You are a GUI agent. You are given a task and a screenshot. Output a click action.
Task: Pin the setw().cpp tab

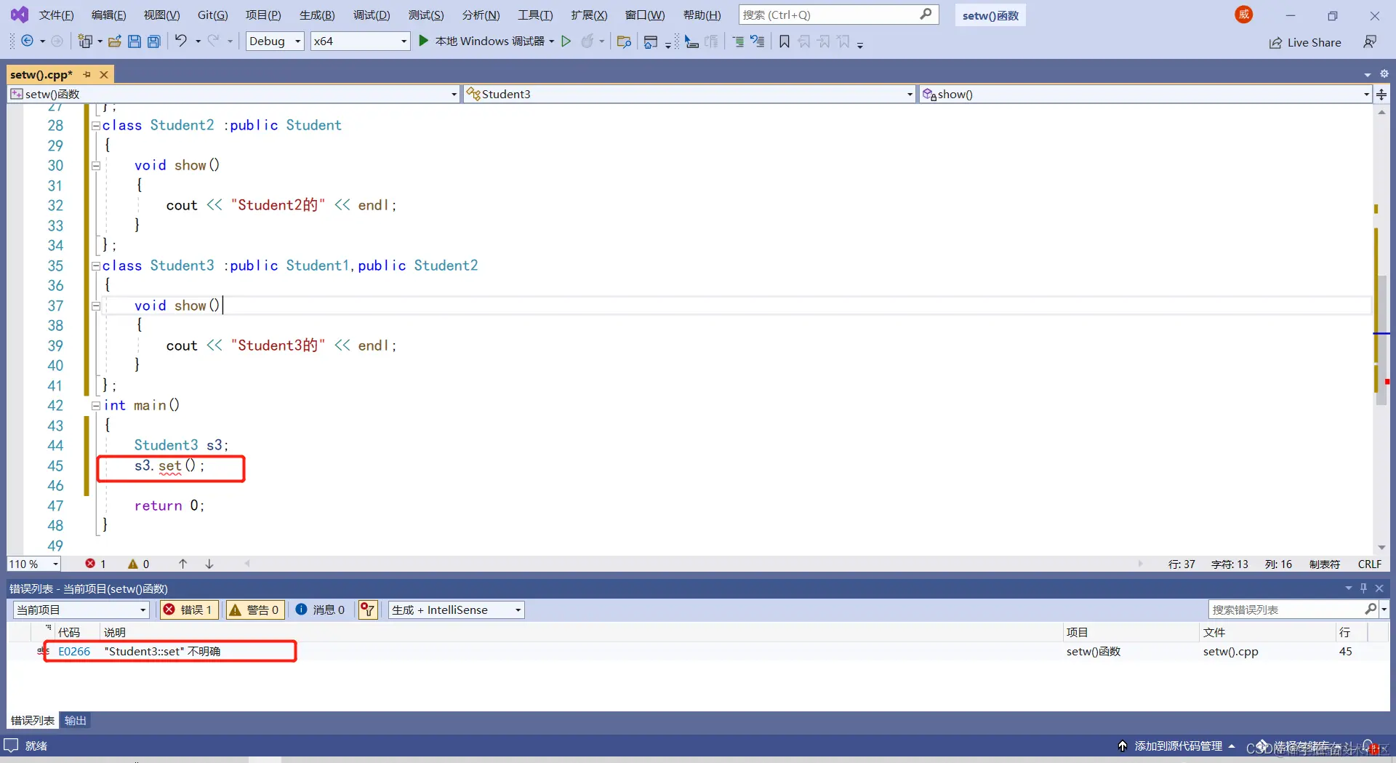(87, 75)
